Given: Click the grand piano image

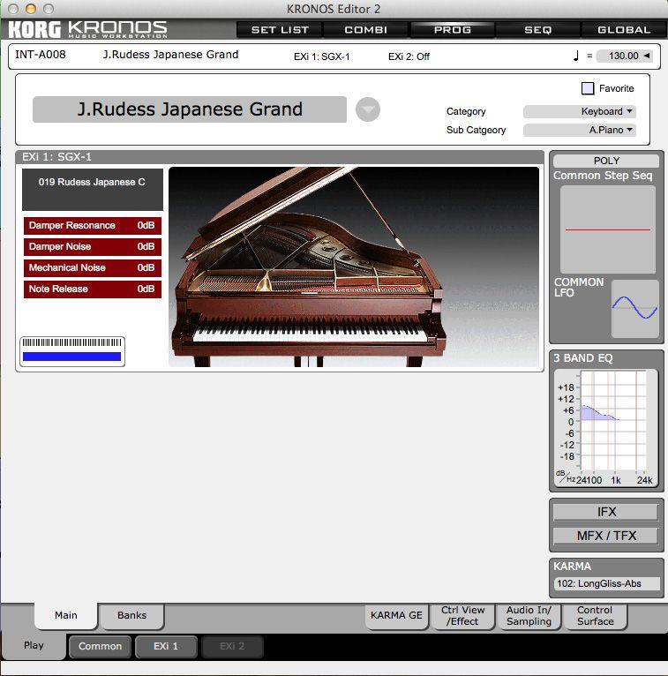Looking at the screenshot, I should (353, 267).
